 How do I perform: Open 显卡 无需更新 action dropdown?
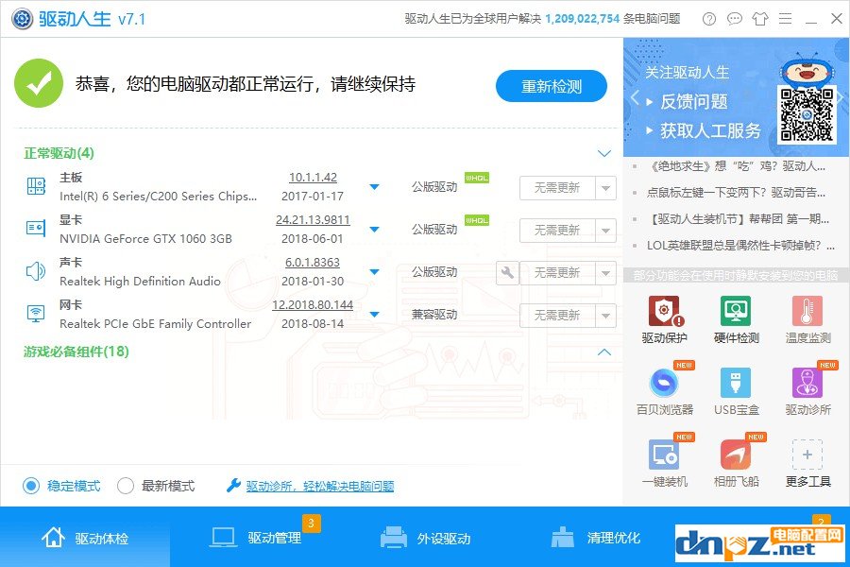point(605,230)
